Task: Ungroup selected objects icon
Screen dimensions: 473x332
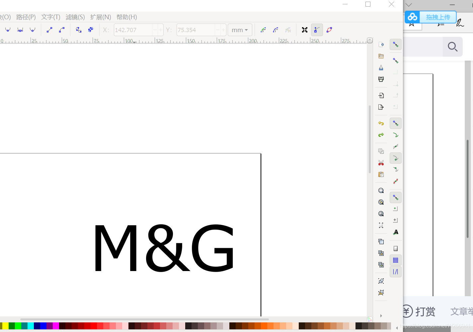Action: [x=381, y=293]
